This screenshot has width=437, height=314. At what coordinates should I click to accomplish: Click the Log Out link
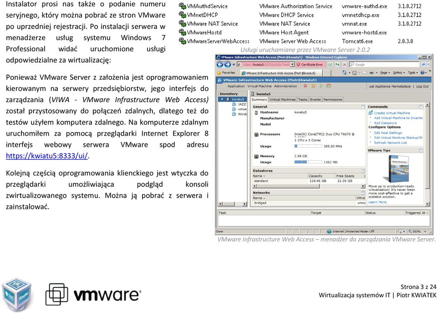[422, 86]
